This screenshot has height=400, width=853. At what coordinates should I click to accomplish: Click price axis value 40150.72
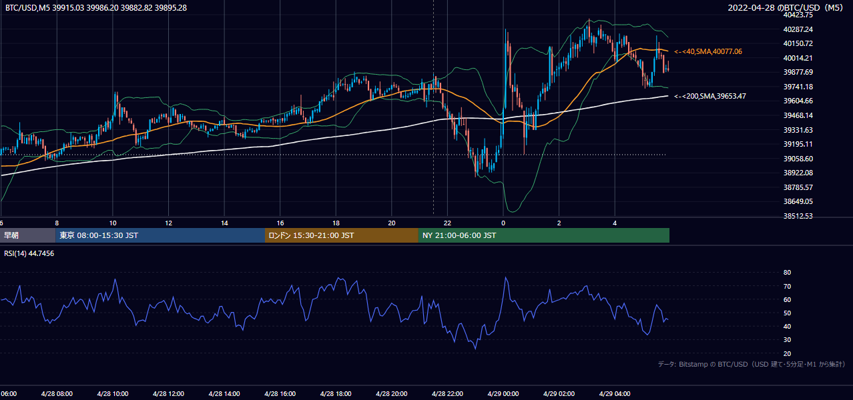pyautogui.click(x=798, y=43)
